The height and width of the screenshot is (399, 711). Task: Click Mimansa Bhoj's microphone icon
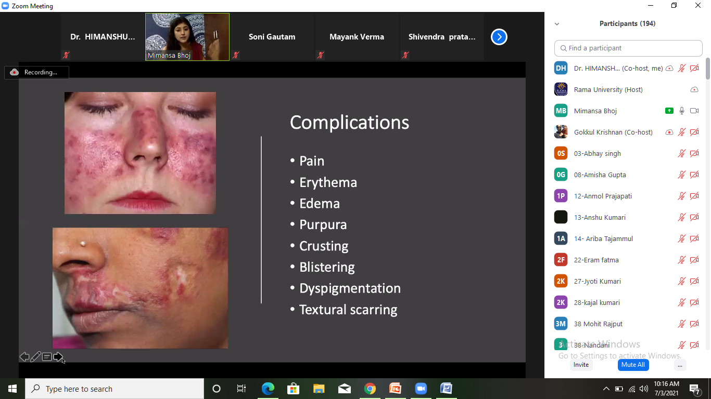pyautogui.click(x=681, y=111)
